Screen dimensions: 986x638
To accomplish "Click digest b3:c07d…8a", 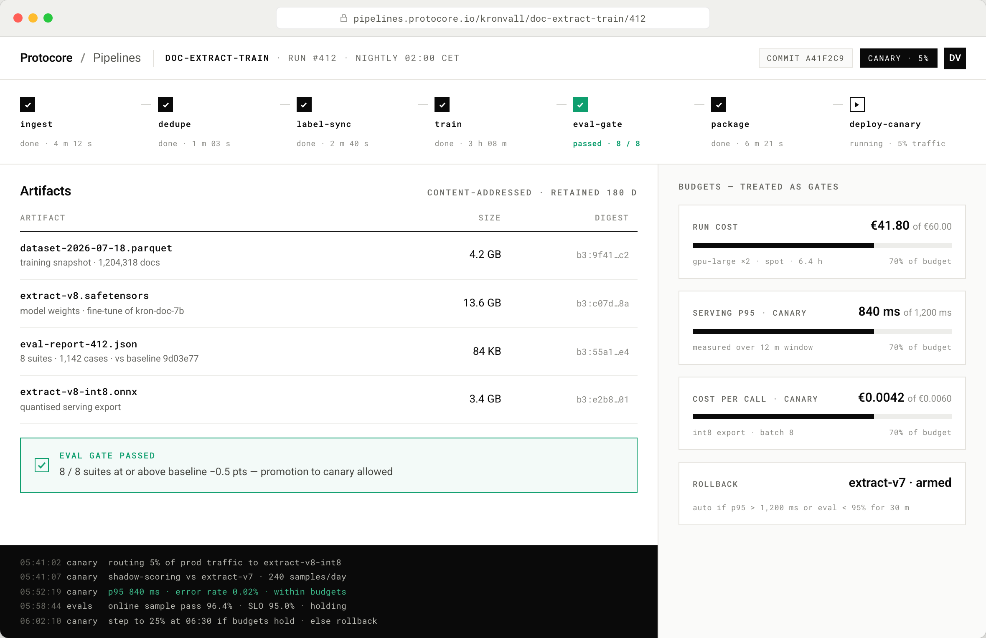I will click(602, 303).
